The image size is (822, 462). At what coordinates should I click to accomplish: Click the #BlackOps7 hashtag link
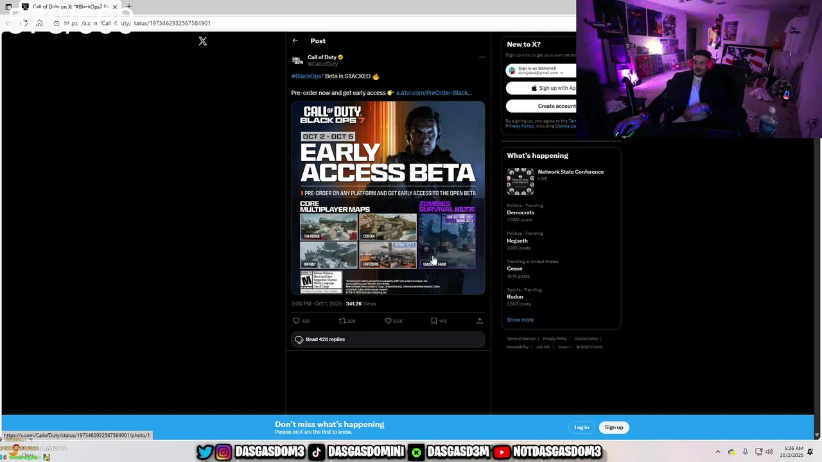click(307, 76)
